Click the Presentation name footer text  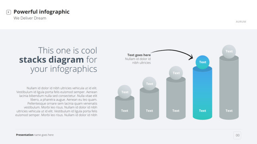[35, 135]
